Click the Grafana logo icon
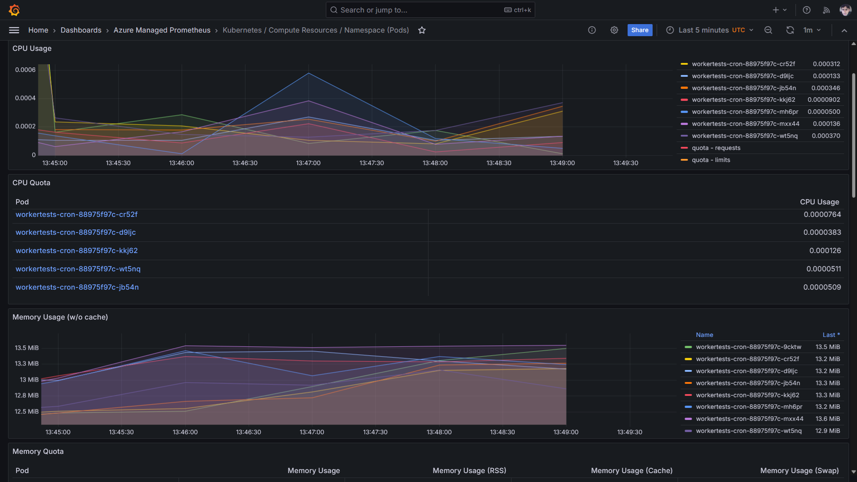This screenshot has width=857, height=482. [14, 10]
